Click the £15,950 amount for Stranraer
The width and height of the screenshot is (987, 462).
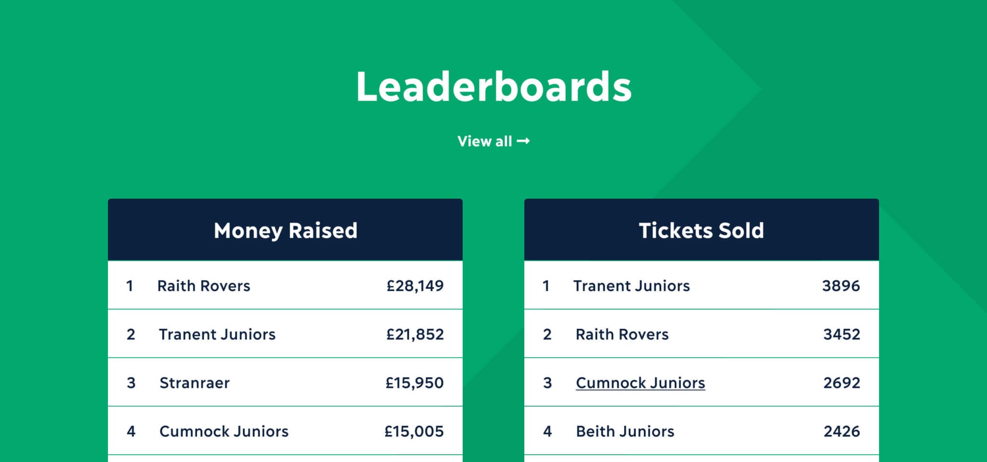click(414, 383)
